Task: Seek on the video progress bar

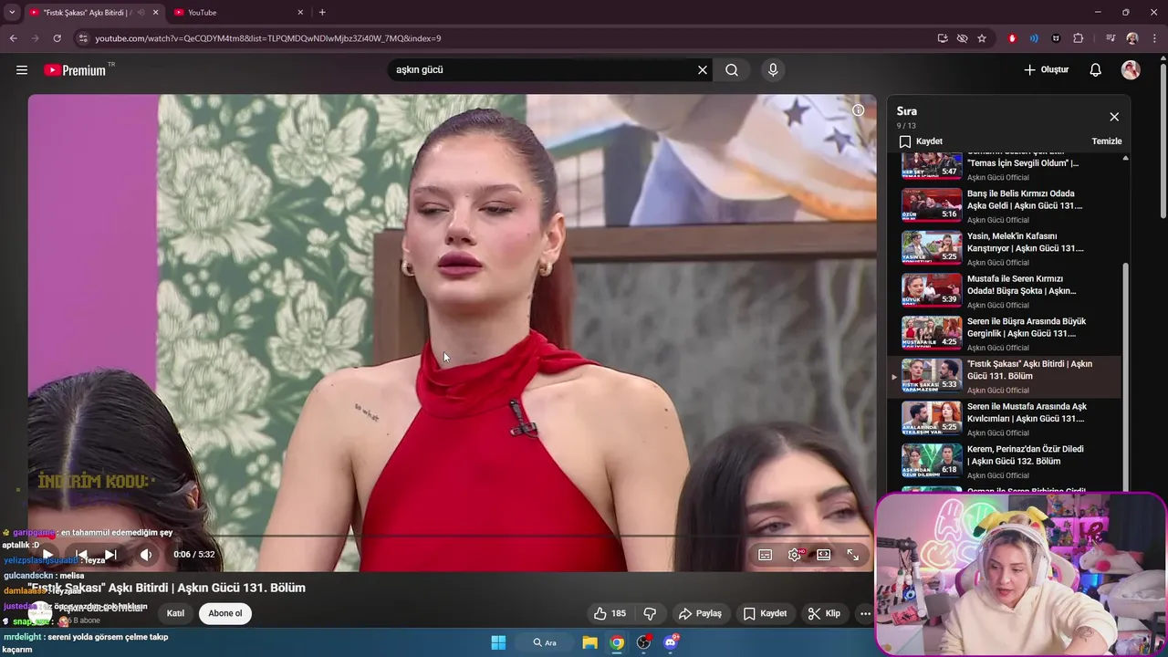Action: click(x=452, y=536)
